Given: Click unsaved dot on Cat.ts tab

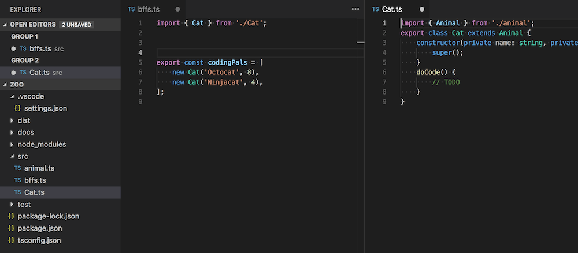Looking at the screenshot, I should tap(422, 10).
